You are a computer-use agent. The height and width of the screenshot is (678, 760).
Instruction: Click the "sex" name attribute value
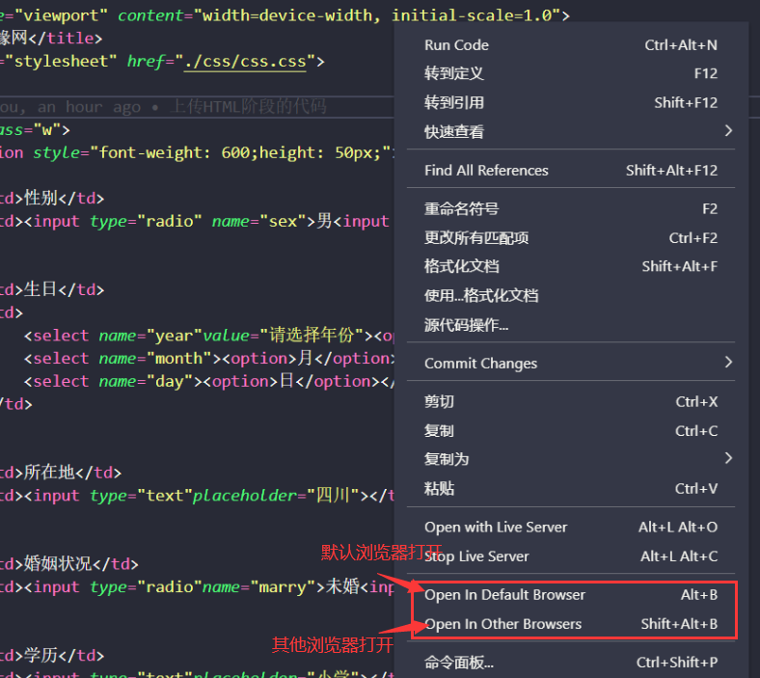[283, 221]
